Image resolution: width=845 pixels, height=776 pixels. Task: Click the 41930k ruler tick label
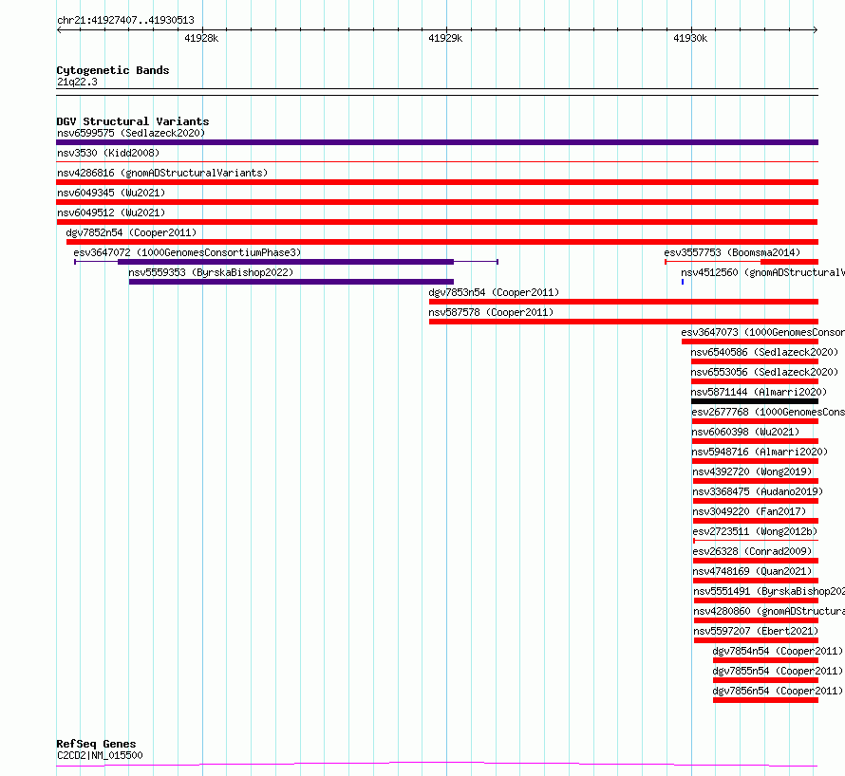(x=690, y=38)
